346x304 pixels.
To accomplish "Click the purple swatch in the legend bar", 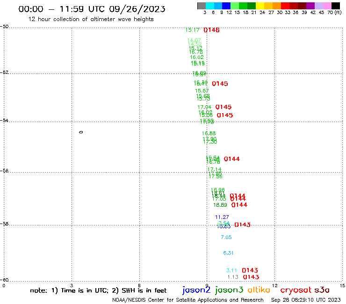I will point(310,6).
